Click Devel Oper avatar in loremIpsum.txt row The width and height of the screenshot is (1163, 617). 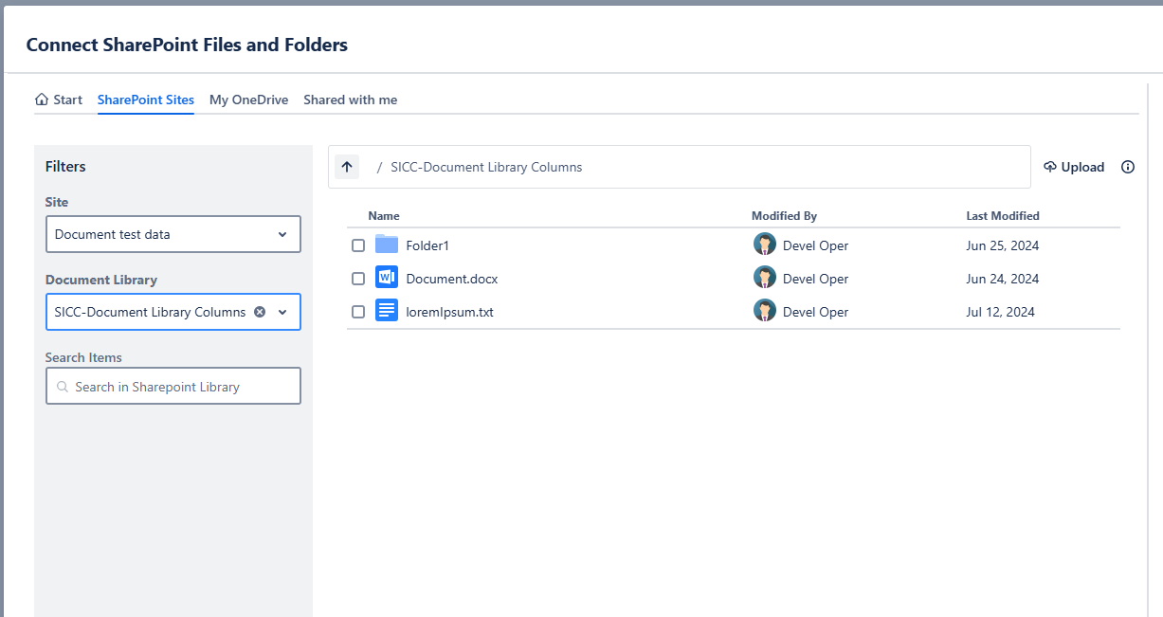[765, 311]
